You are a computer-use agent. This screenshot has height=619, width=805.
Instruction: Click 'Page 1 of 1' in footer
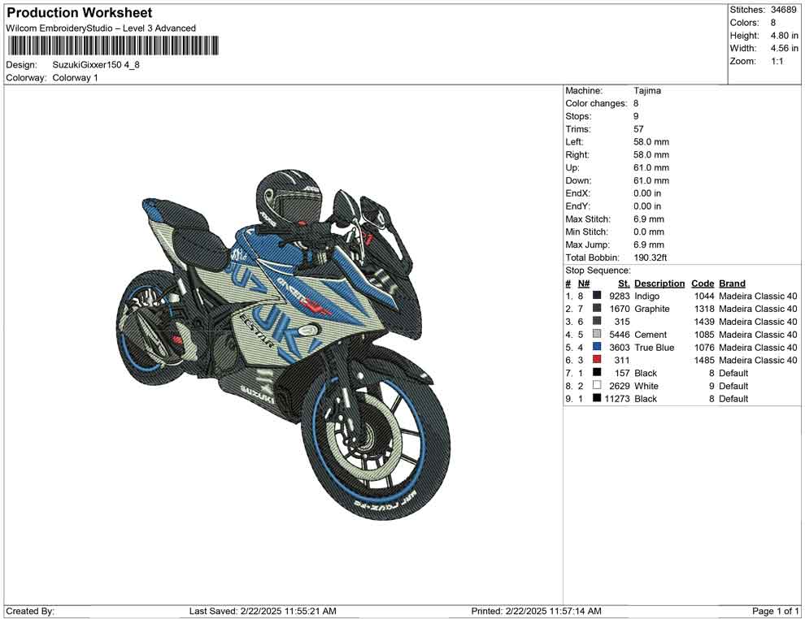(775, 611)
